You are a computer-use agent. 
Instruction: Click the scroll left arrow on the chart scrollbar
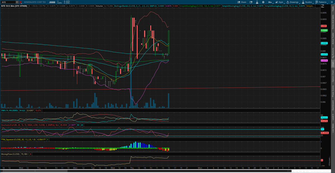(x=288, y=171)
